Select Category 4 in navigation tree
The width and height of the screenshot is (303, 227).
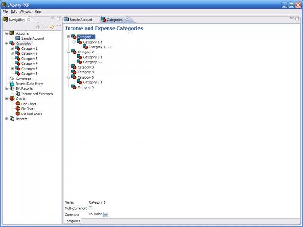pyautogui.click(x=29, y=63)
